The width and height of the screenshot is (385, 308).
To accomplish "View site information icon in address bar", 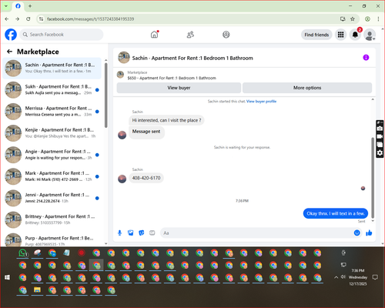I will point(41,19).
